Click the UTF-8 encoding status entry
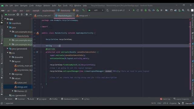The height and width of the screenshot is (109, 194). point(166,103)
